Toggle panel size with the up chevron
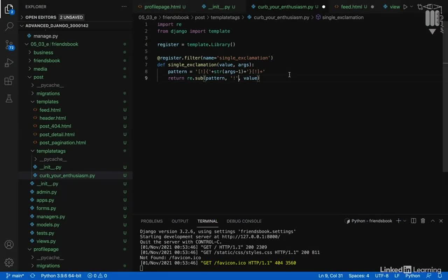448x280 pixels. coord(433,221)
